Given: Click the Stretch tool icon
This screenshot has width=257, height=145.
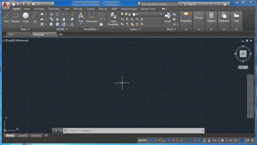Looking at the screenshot, I should [x=51, y=25].
